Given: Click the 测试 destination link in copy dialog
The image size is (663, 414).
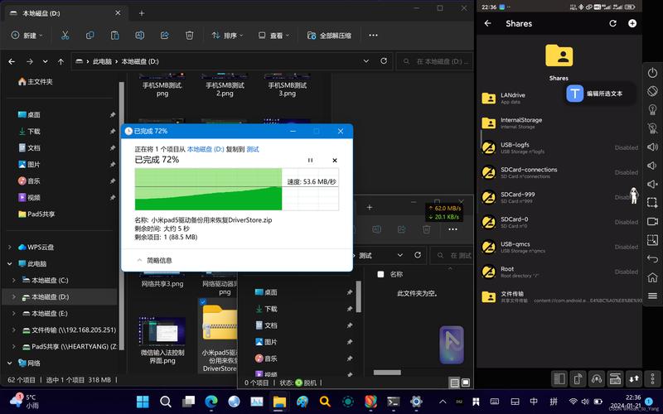Looking at the screenshot, I should (253, 149).
